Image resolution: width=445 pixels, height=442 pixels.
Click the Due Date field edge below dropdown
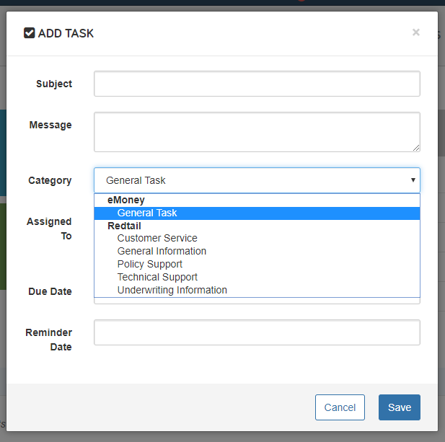[257, 301]
